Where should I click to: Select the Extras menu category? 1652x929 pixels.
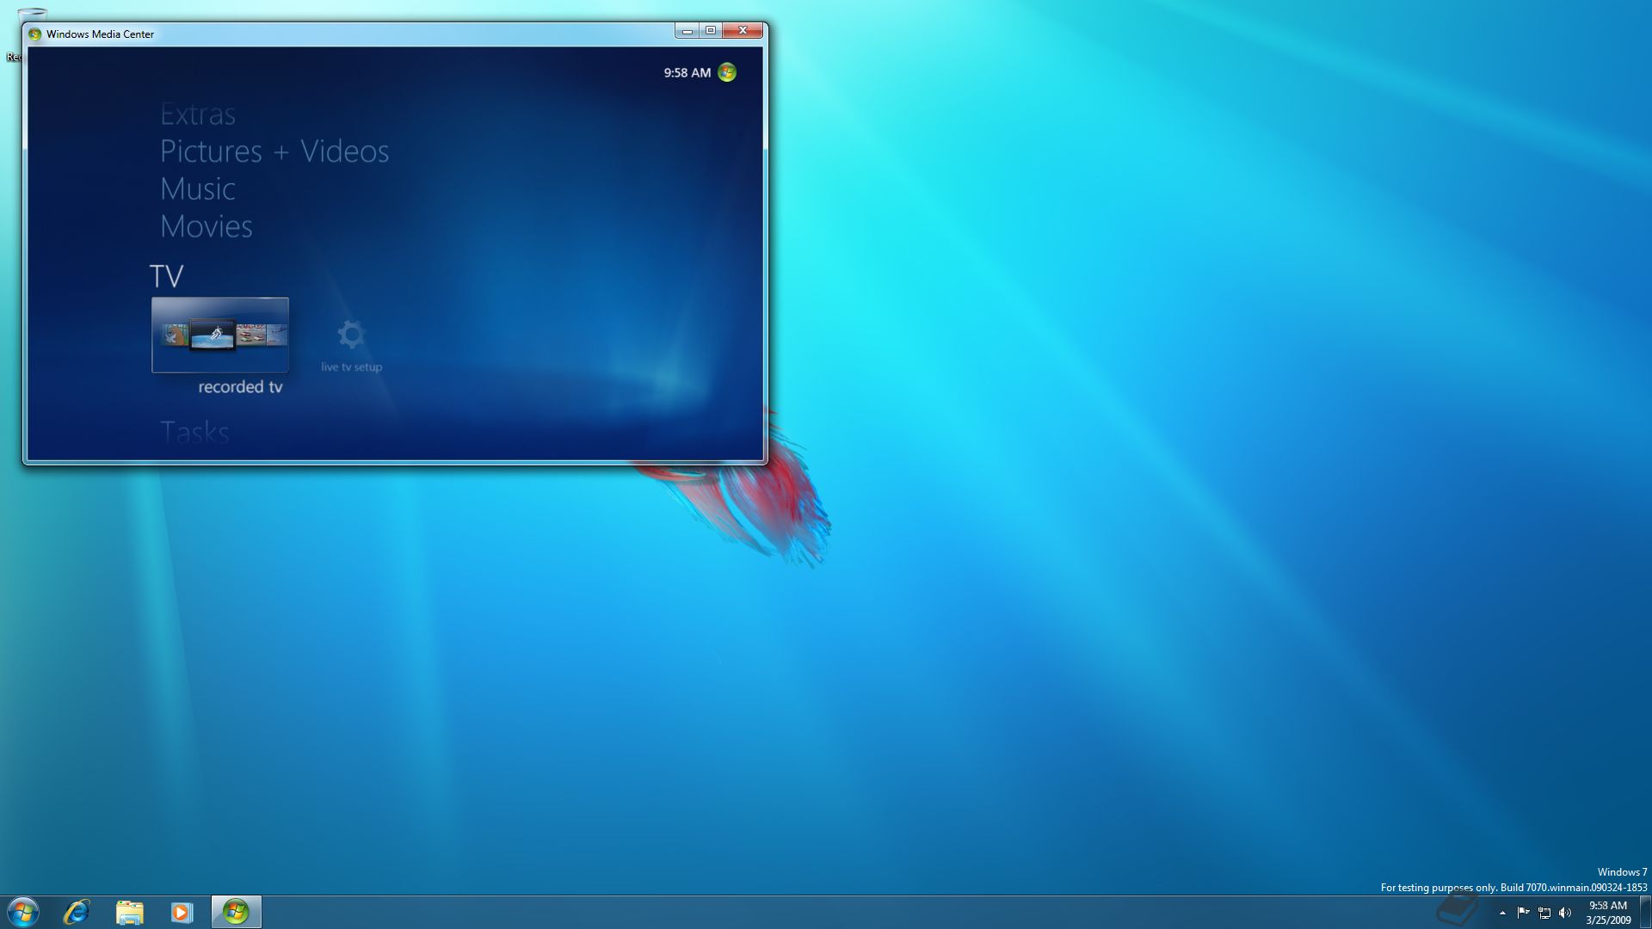click(x=197, y=114)
